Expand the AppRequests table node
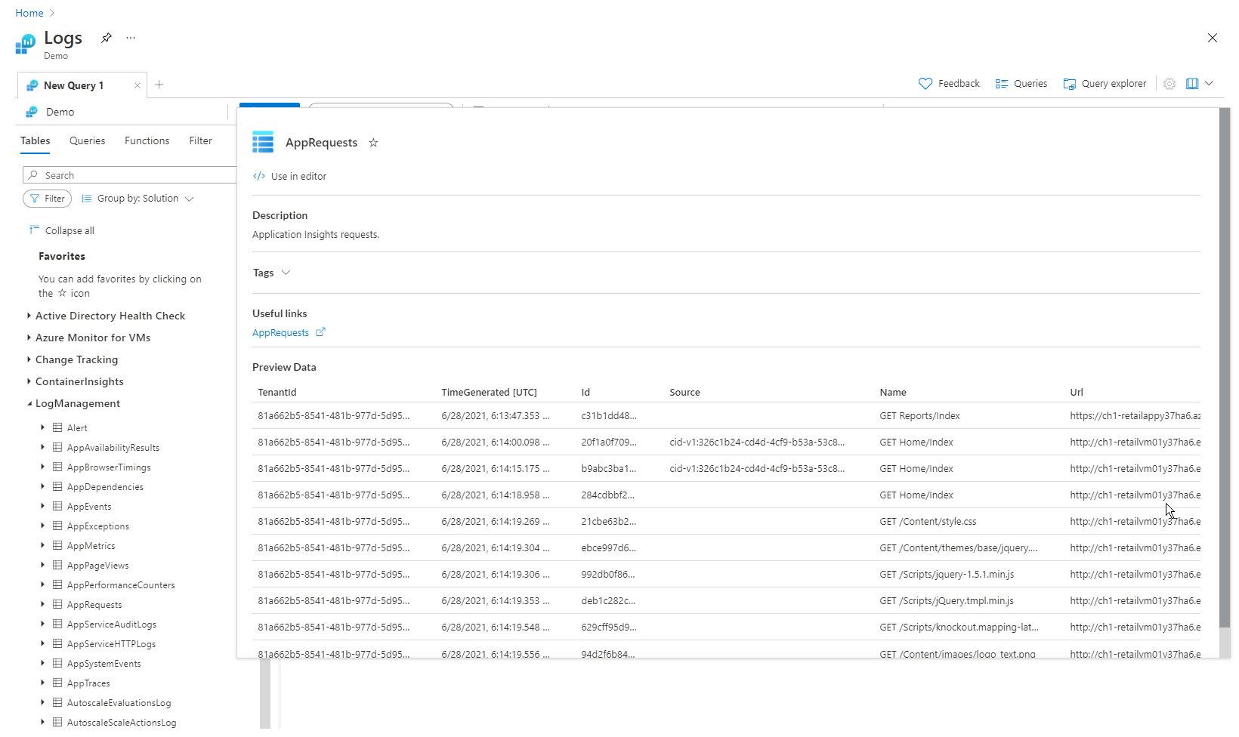 (x=43, y=604)
